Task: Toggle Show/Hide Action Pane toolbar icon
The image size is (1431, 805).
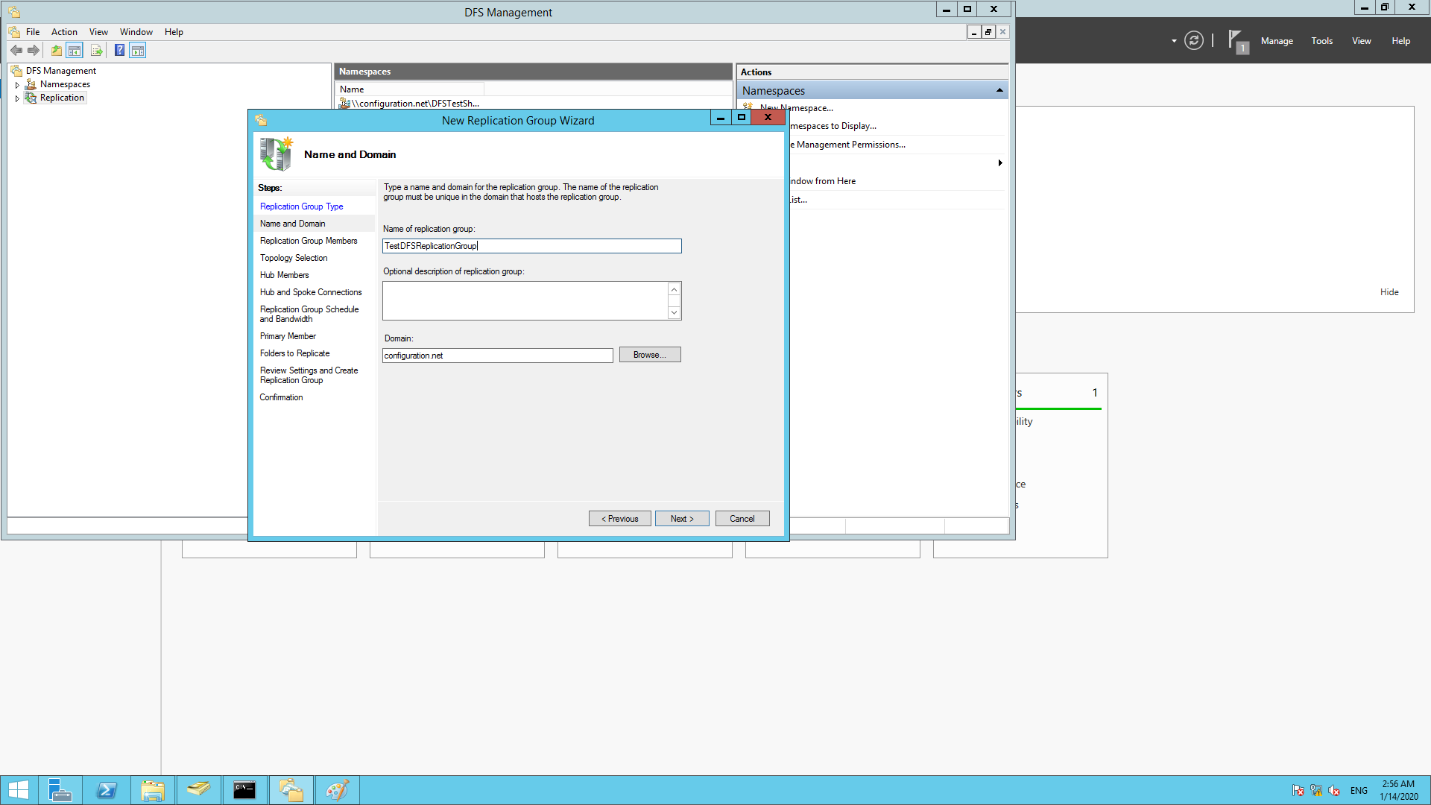Action: pos(138,51)
